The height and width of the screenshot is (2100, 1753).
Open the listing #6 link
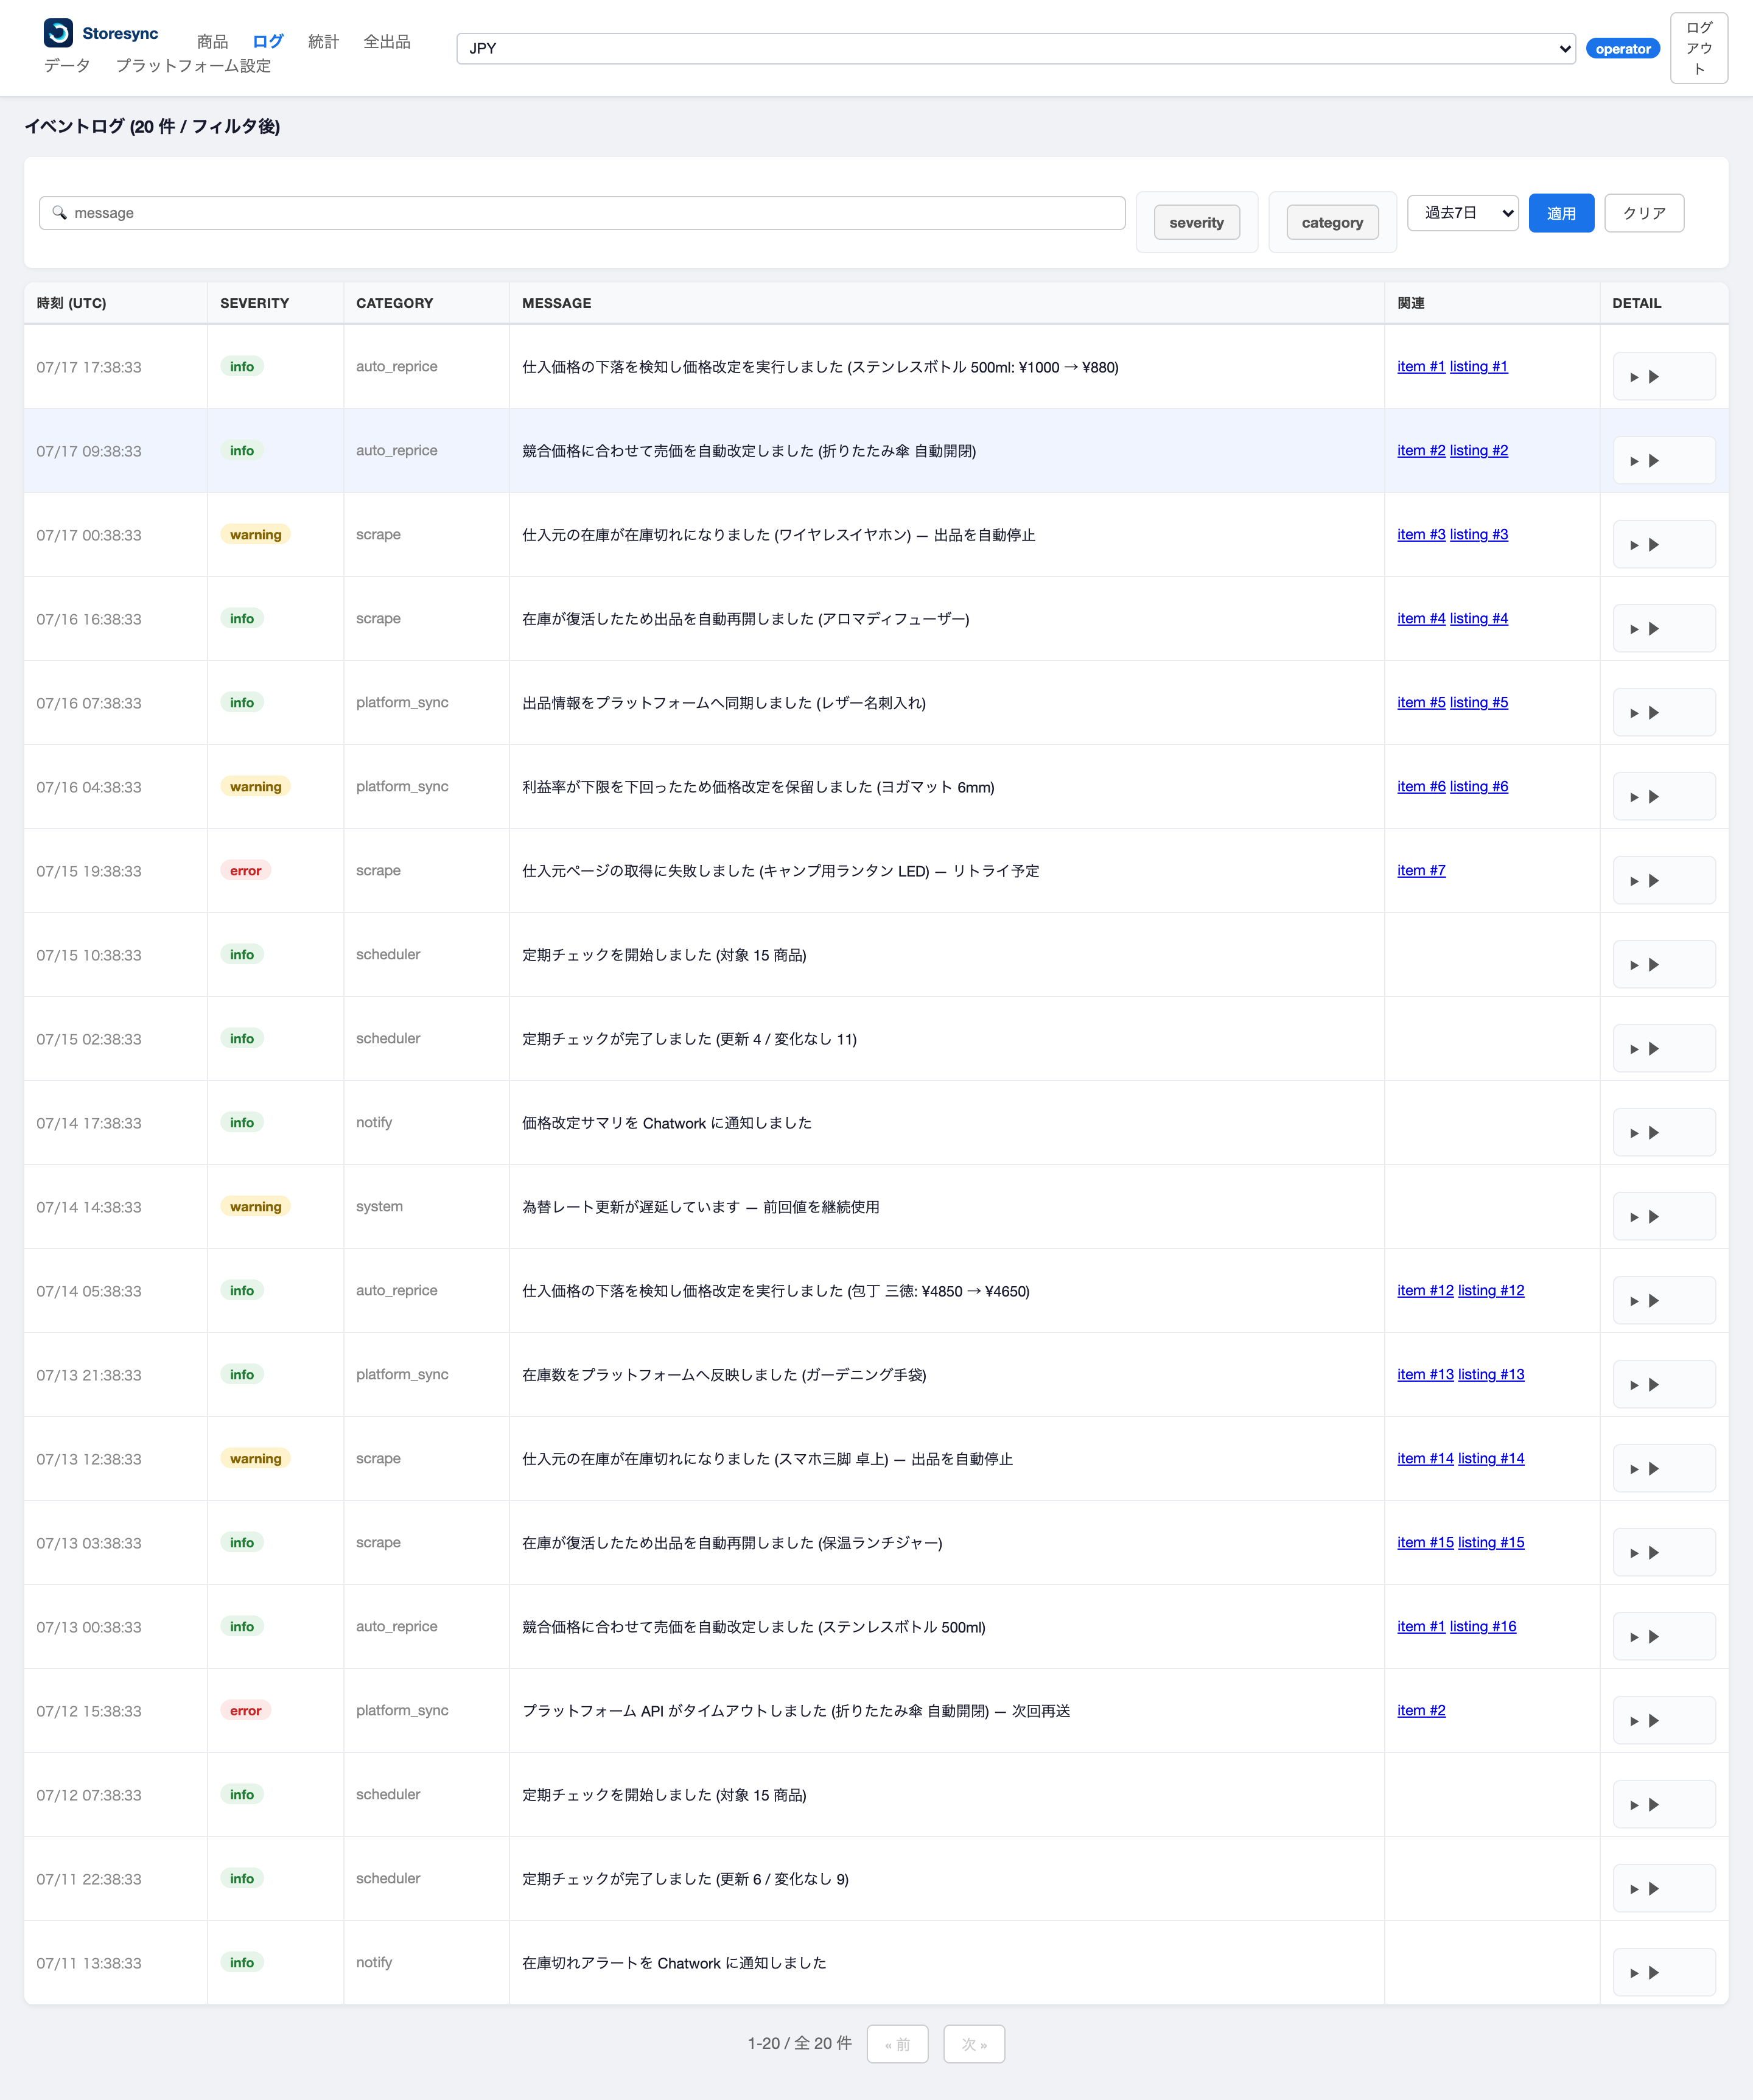coord(1479,786)
